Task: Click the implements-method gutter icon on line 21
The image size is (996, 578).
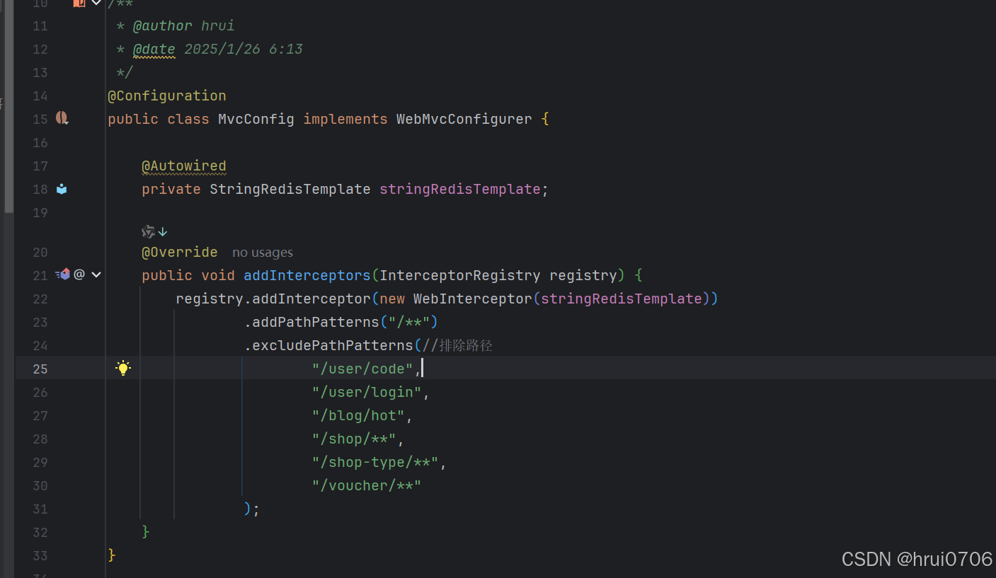Action: [63, 274]
